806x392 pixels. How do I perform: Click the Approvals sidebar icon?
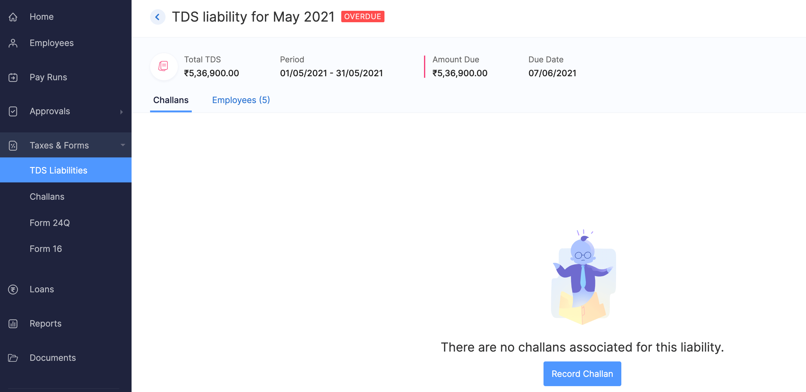[13, 111]
